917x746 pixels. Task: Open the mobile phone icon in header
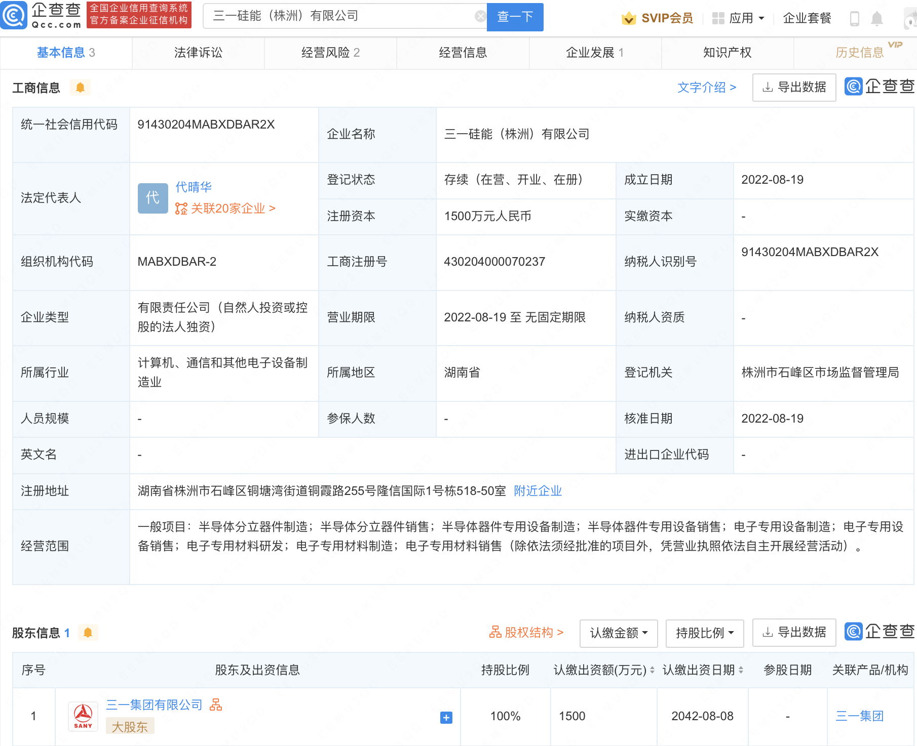click(854, 19)
